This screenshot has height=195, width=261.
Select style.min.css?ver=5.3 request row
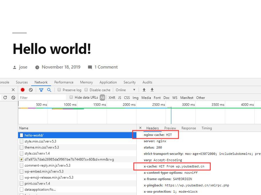click(x=40, y=141)
